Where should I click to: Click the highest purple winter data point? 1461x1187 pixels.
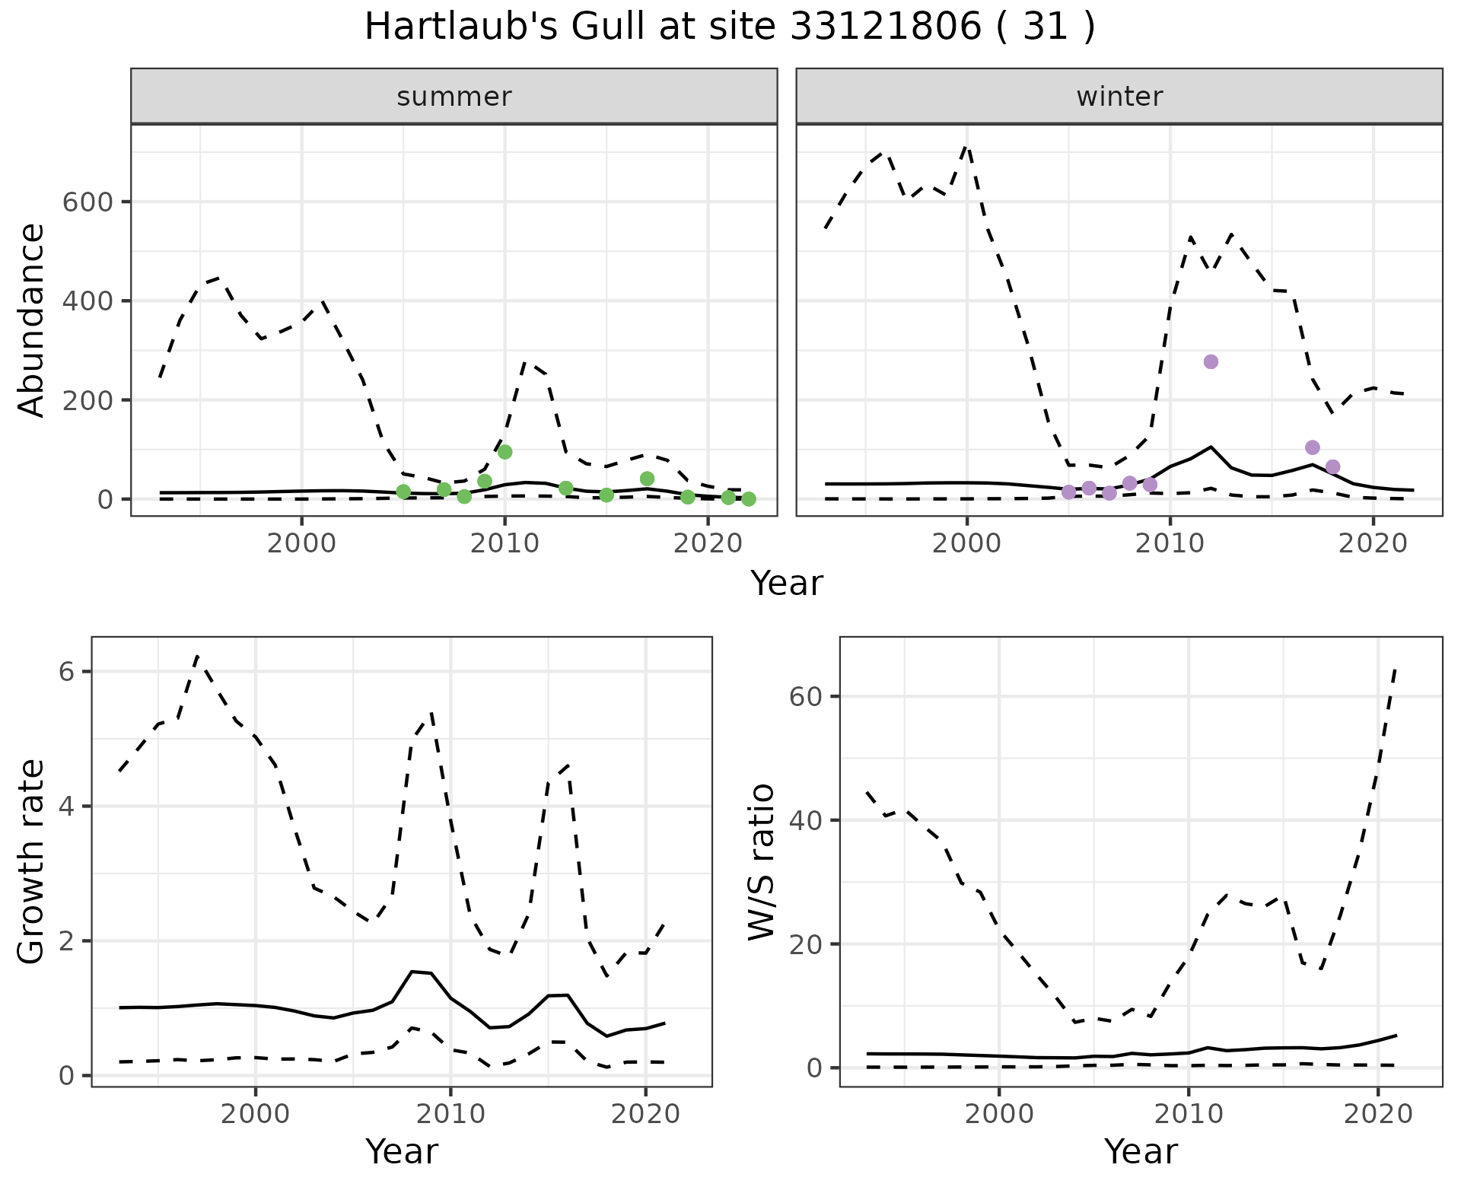[1211, 361]
